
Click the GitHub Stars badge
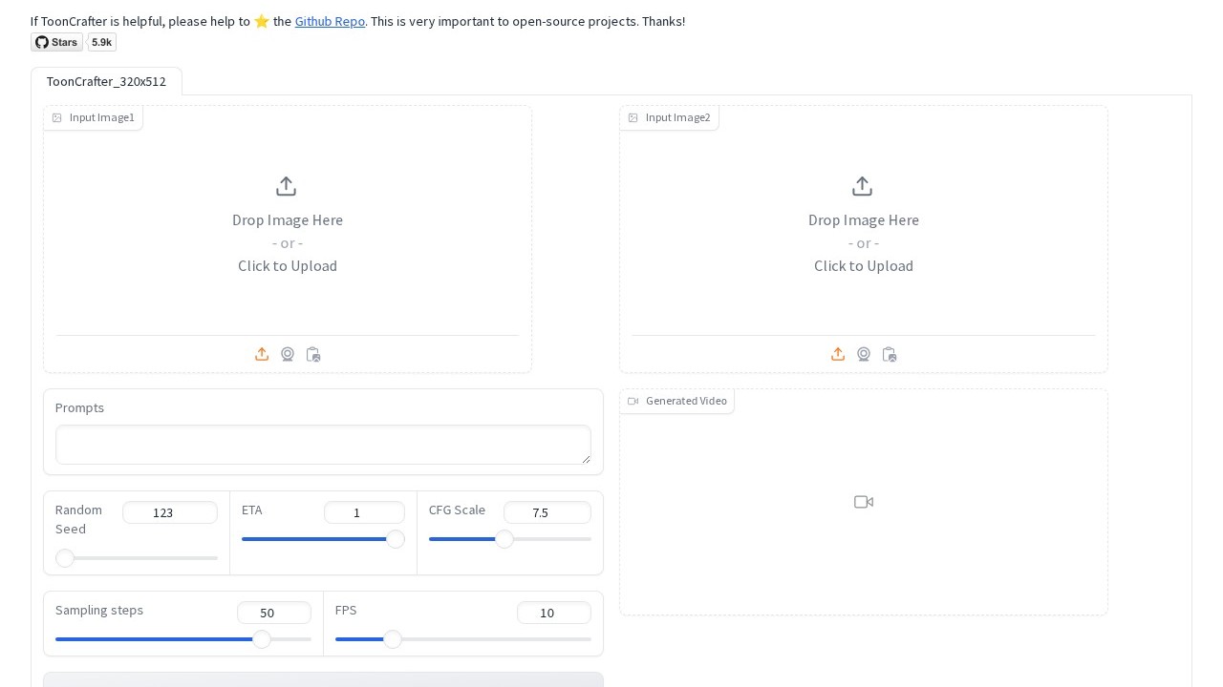coord(56,42)
